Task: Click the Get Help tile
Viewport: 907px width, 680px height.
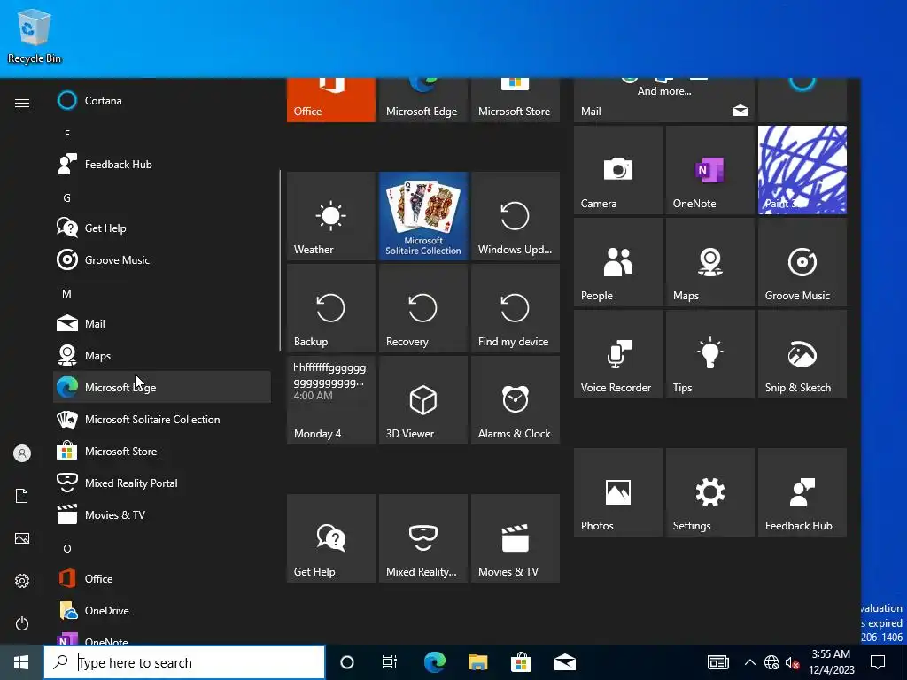Action: click(331, 537)
